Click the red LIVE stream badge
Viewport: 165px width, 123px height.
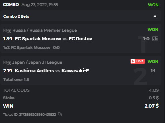pos(138,61)
